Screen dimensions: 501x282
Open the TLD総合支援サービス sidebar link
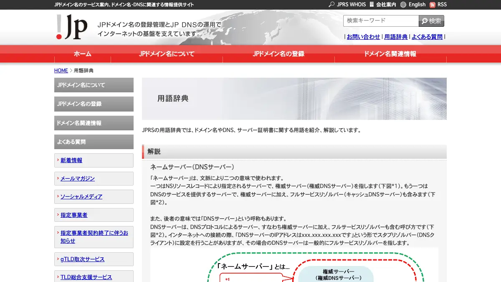click(x=86, y=277)
